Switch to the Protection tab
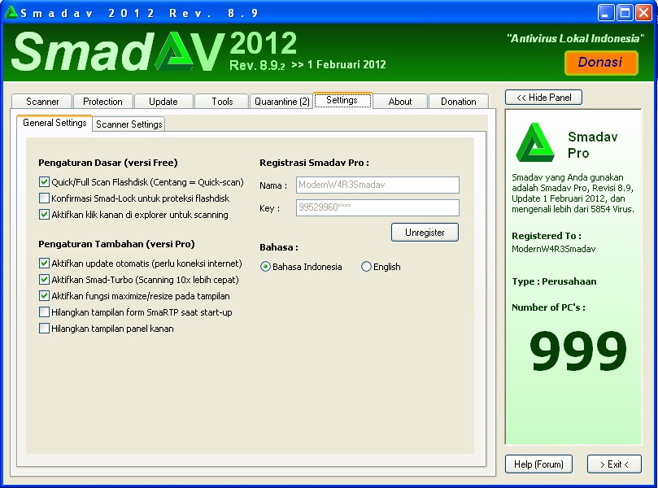 [x=102, y=102]
